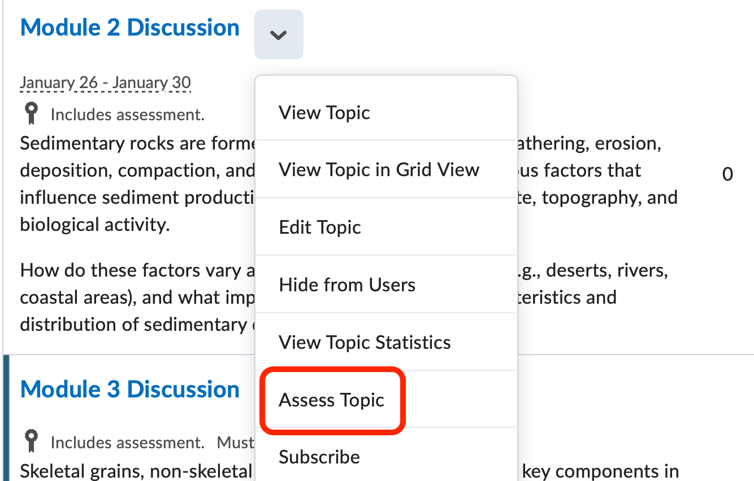Click the Includes assessment label for Module 3
The image size is (754, 481).
click(x=127, y=442)
